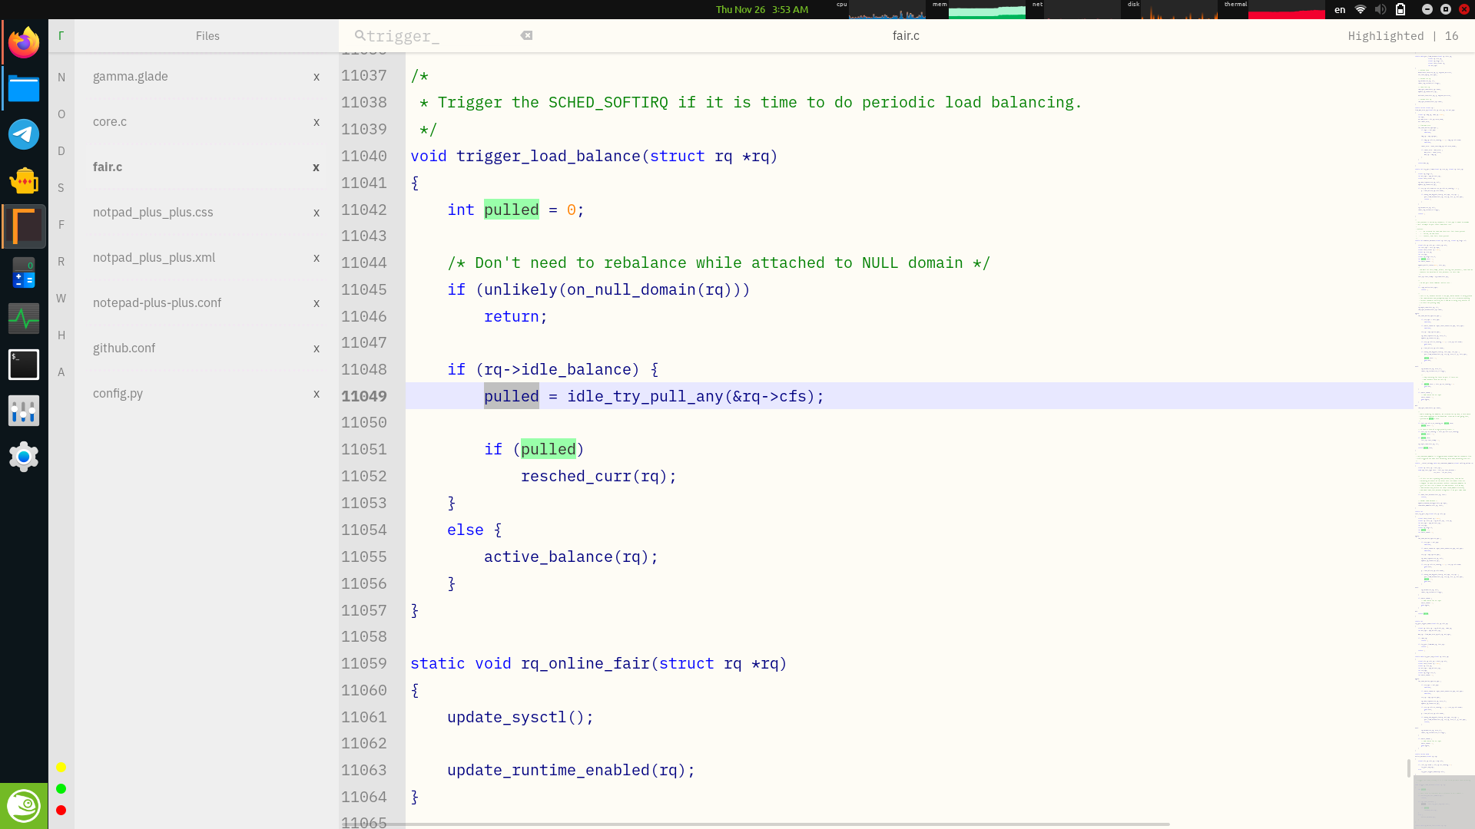Click line number 11040
The width and height of the screenshot is (1475, 829).
364,157
